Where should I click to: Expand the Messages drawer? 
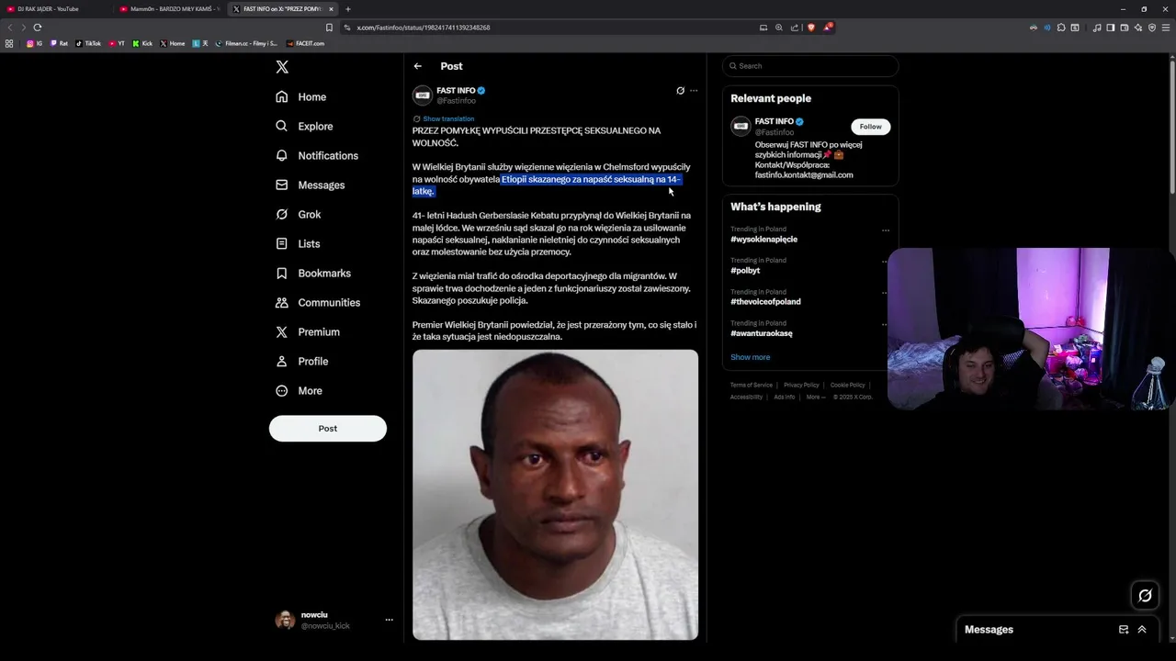coord(1142,630)
